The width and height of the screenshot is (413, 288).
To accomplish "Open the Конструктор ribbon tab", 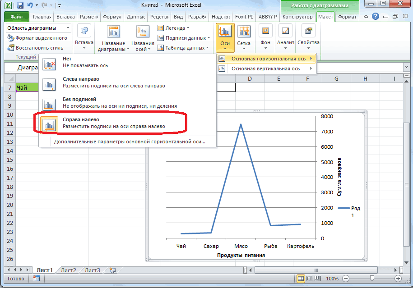I will (x=297, y=17).
